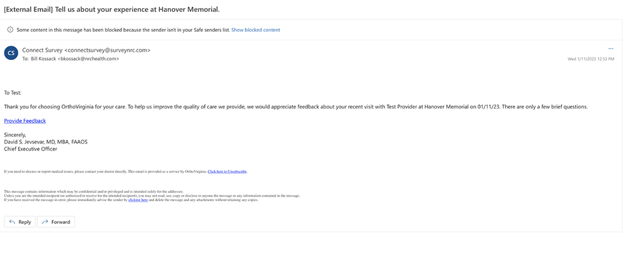Click the OrthoVirginia thank-you paragraph

coord(296,107)
